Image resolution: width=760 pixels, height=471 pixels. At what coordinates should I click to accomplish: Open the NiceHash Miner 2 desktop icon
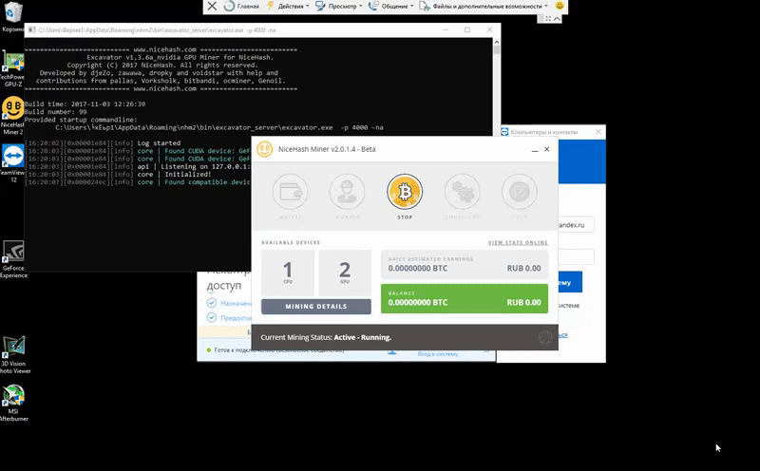pos(13,116)
